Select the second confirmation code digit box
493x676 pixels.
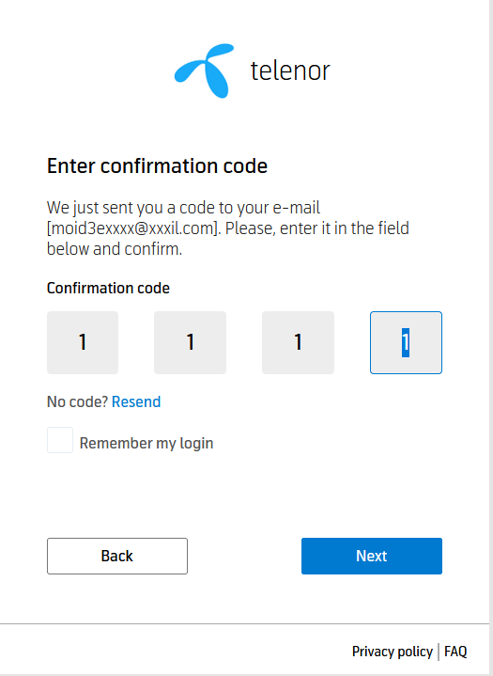point(191,343)
